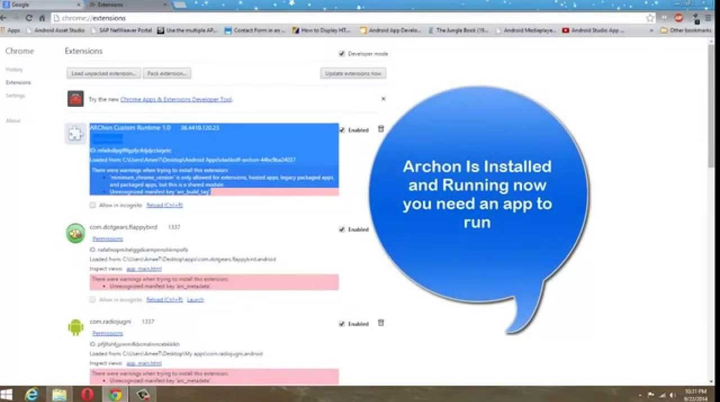Launch the com.dotgears.flappybird app link

[x=195, y=300]
